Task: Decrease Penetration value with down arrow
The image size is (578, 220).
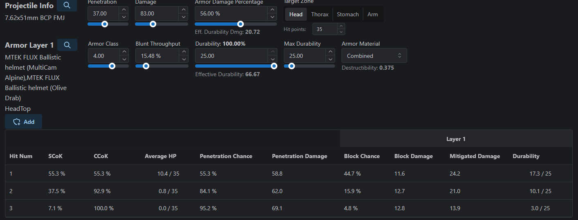Action: coord(124,17)
